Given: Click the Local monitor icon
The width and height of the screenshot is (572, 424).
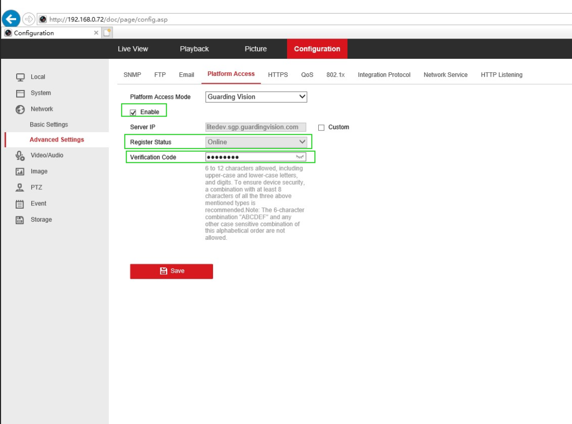Looking at the screenshot, I should (x=20, y=77).
